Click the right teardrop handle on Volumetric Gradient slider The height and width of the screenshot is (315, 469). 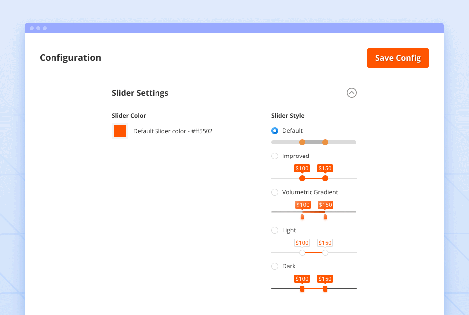coord(325,216)
